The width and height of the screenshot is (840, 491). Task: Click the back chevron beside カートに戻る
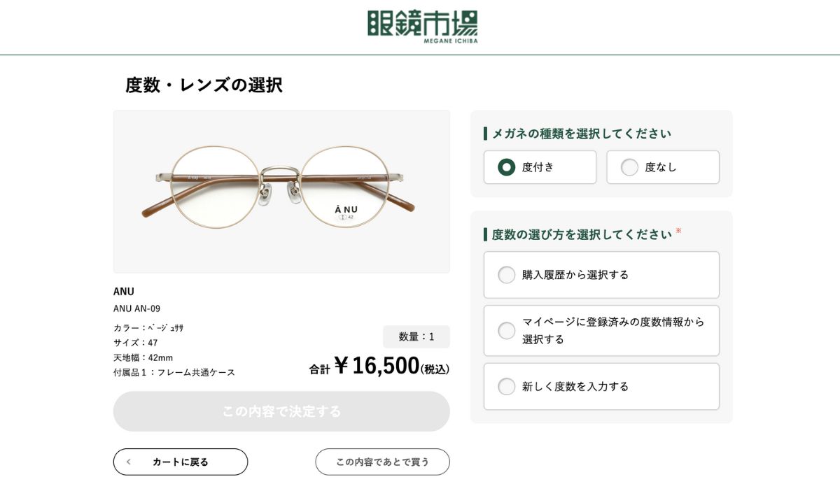129,462
